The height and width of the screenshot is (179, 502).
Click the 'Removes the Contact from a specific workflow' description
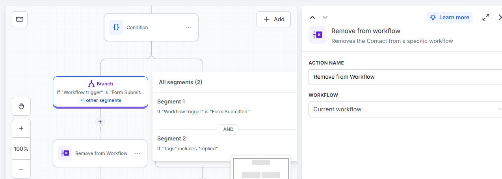392,41
